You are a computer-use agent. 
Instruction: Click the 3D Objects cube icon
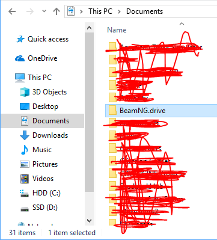(x=25, y=92)
